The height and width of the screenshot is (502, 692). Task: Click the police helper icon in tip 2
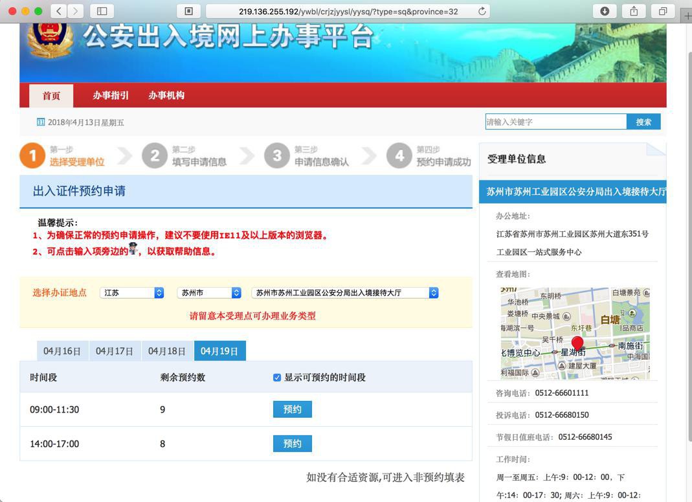pyautogui.click(x=133, y=249)
